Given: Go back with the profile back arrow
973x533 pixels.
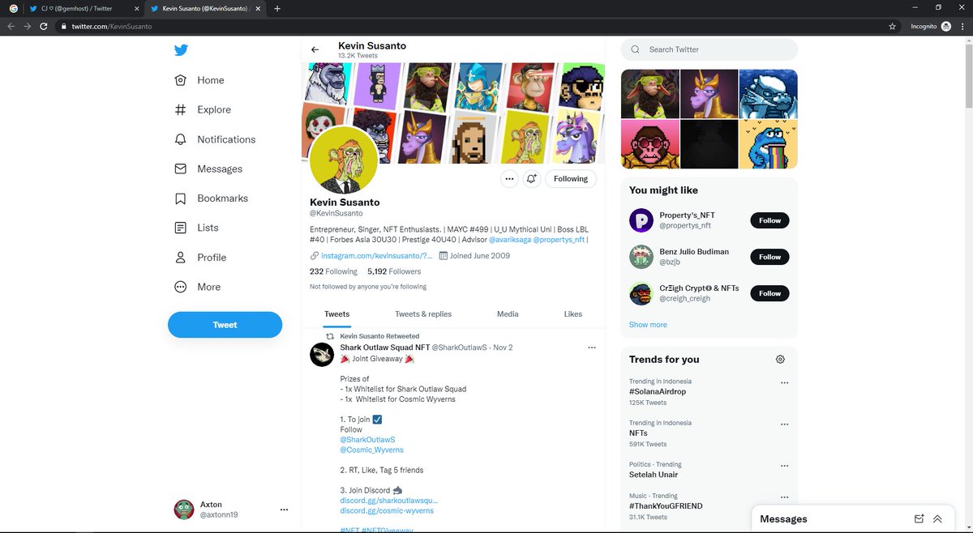Looking at the screenshot, I should pyautogui.click(x=315, y=49).
